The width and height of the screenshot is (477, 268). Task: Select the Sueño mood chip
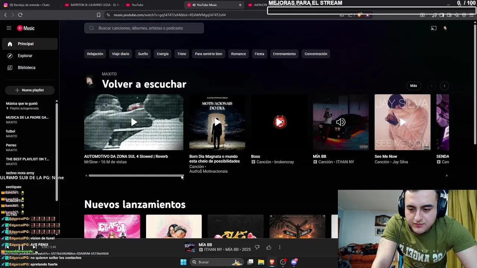pyautogui.click(x=143, y=54)
